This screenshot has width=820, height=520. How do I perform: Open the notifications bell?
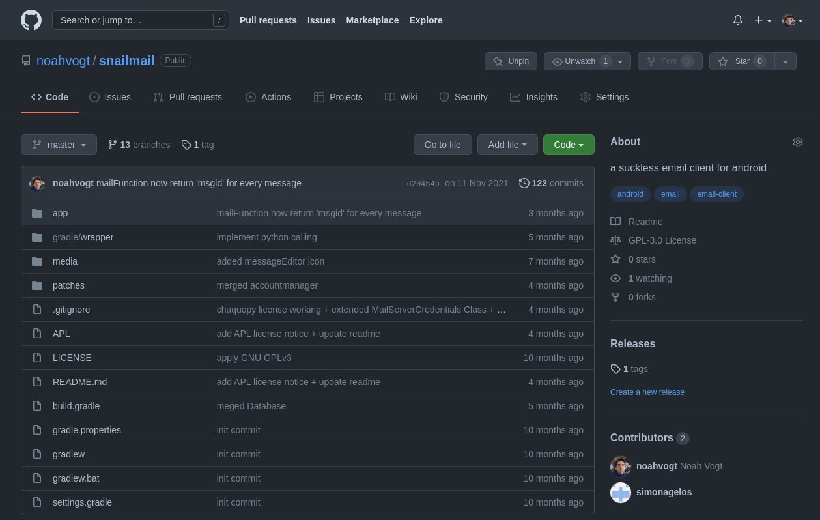(x=737, y=20)
